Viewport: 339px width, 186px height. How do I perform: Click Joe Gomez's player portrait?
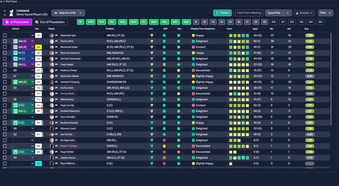pos(52,134)
